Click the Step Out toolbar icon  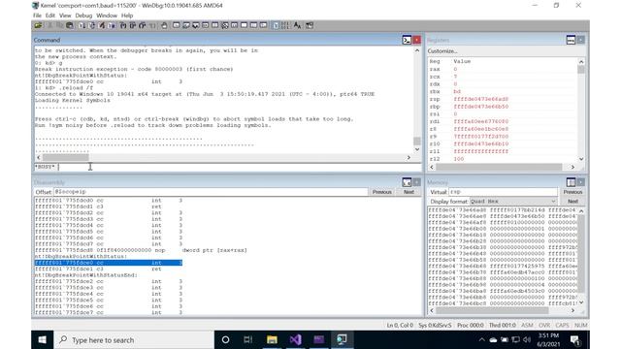pyautogui.click(x=143, y=26)
